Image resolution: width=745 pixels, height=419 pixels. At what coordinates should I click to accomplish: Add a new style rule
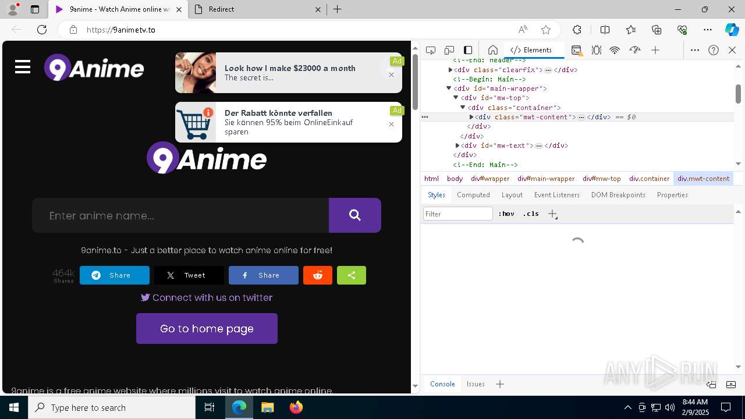pos(552,214)
